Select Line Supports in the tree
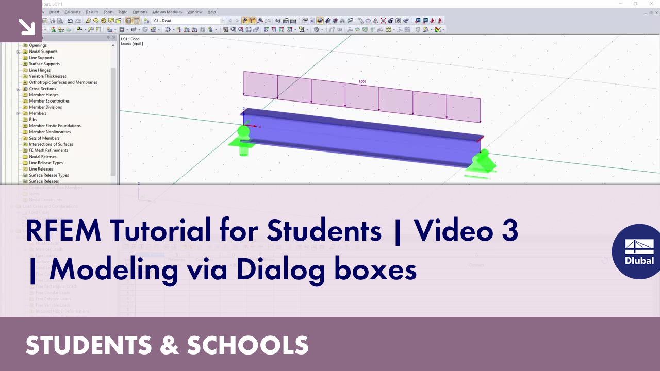This screenshot has height=371, width=660. tap(41, 58)
